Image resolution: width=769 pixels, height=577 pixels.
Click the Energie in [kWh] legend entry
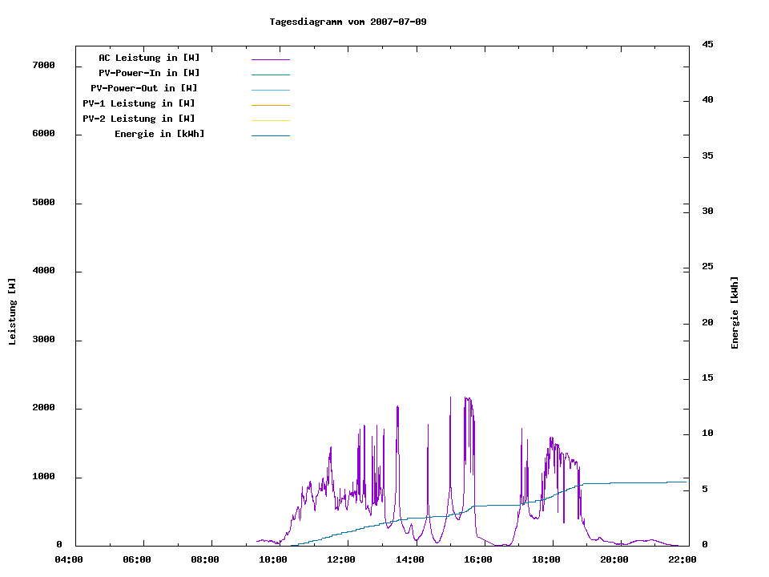click(x=159, y=134)
